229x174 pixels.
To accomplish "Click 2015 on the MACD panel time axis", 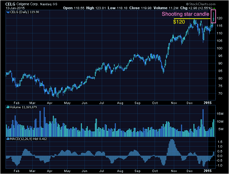I will coord(207,171).
